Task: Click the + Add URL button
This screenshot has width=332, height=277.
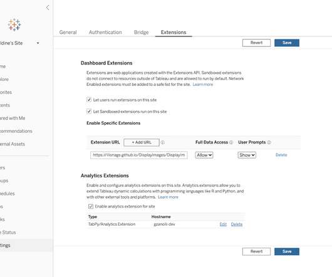Action: pos(142,142)
